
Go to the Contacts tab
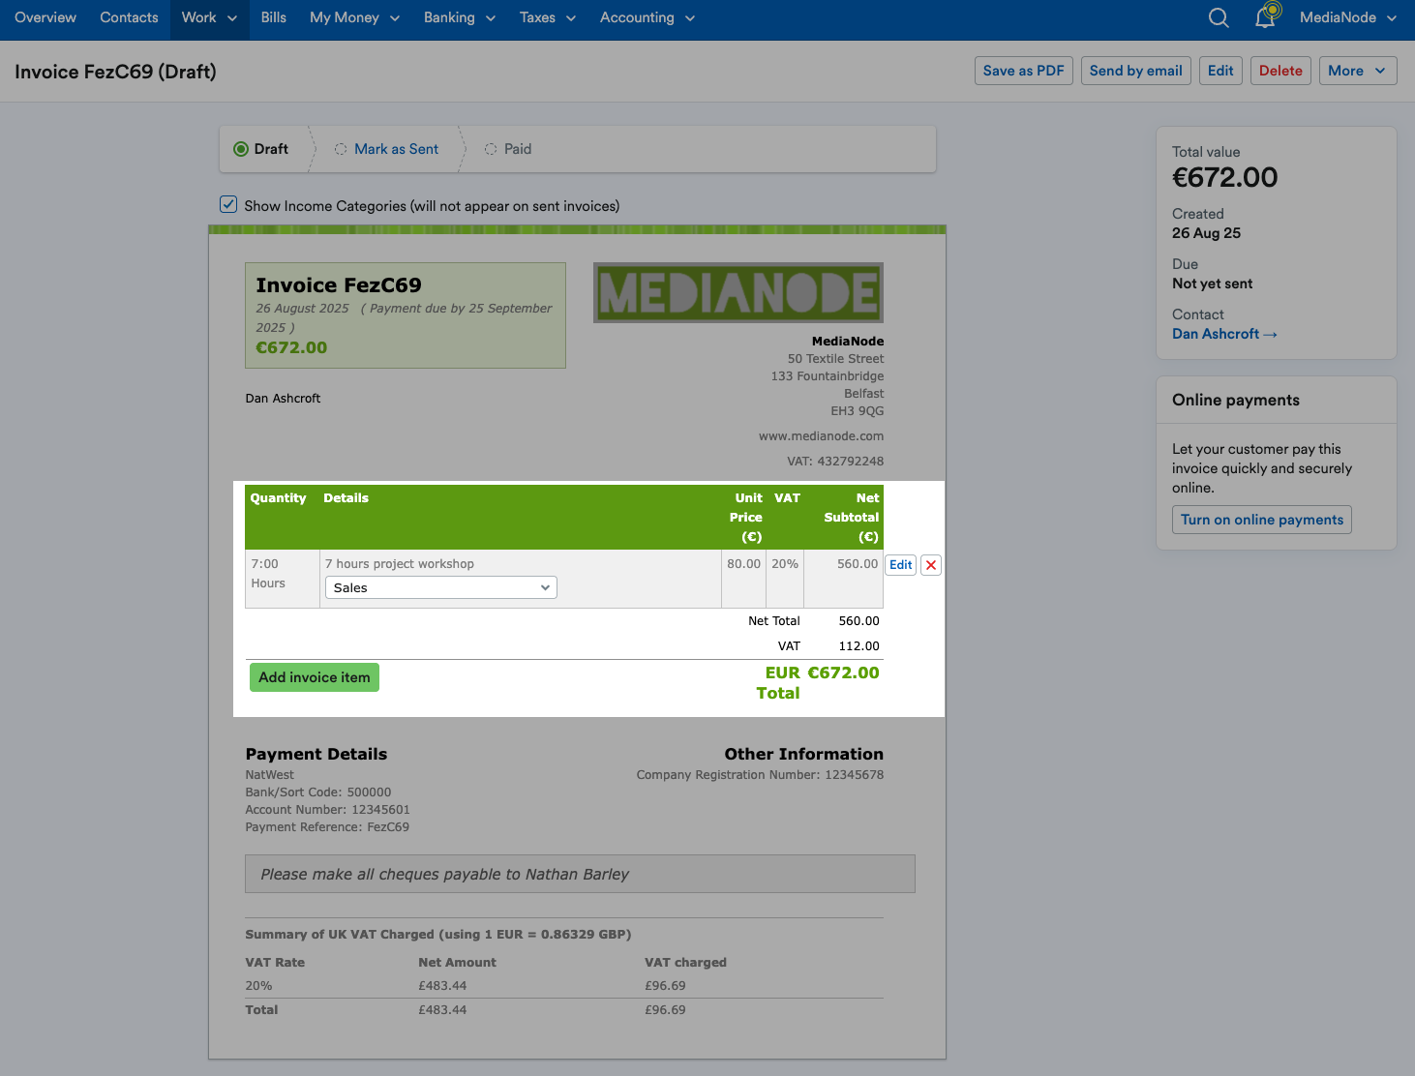pyautogui.click(x=129, y=17)
